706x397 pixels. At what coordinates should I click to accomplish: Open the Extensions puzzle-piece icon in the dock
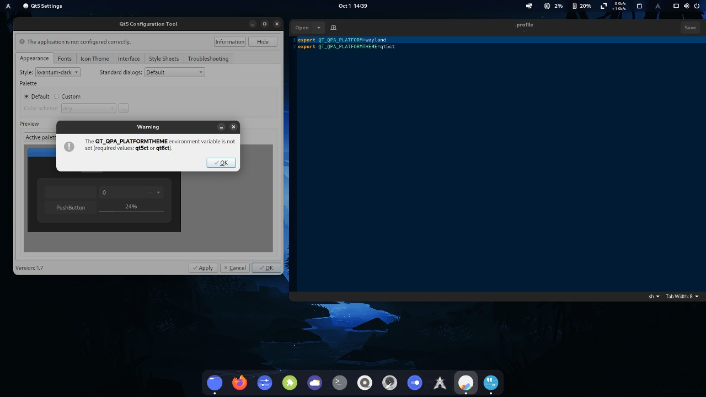(290, 382)
